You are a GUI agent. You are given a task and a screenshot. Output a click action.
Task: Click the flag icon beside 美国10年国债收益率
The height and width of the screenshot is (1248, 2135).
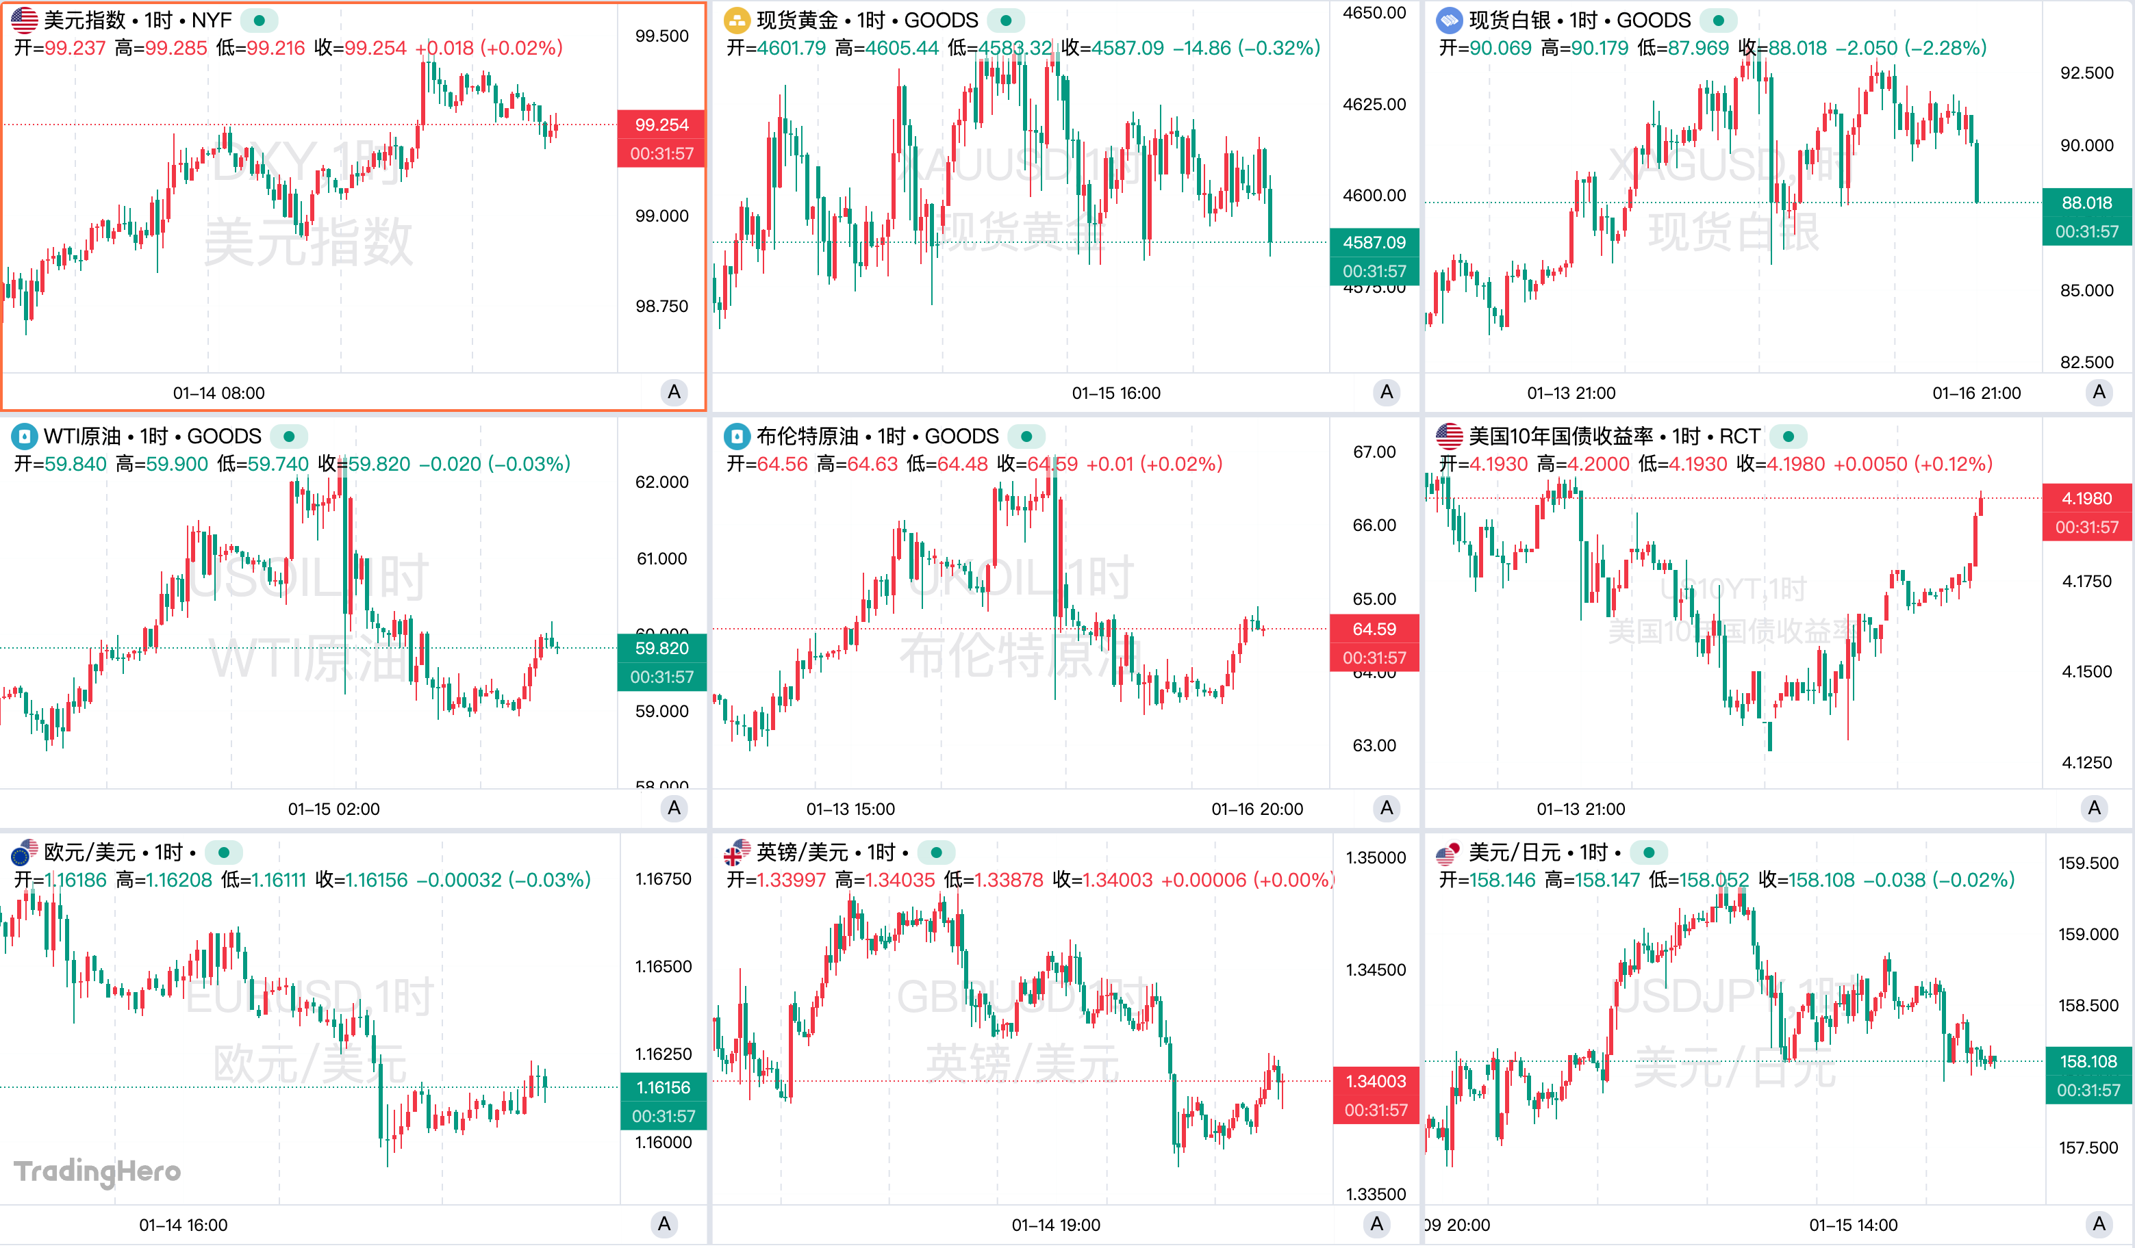[x=1449, y=436]
